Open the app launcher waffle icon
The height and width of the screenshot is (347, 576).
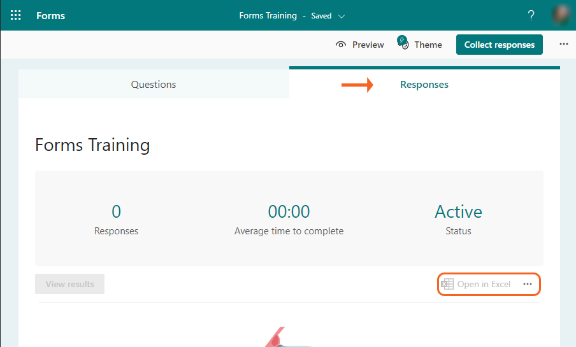[x=16, y=15]
